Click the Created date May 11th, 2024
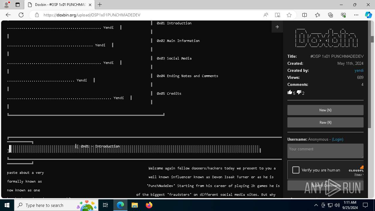The image size is (375, 211). 350,63
